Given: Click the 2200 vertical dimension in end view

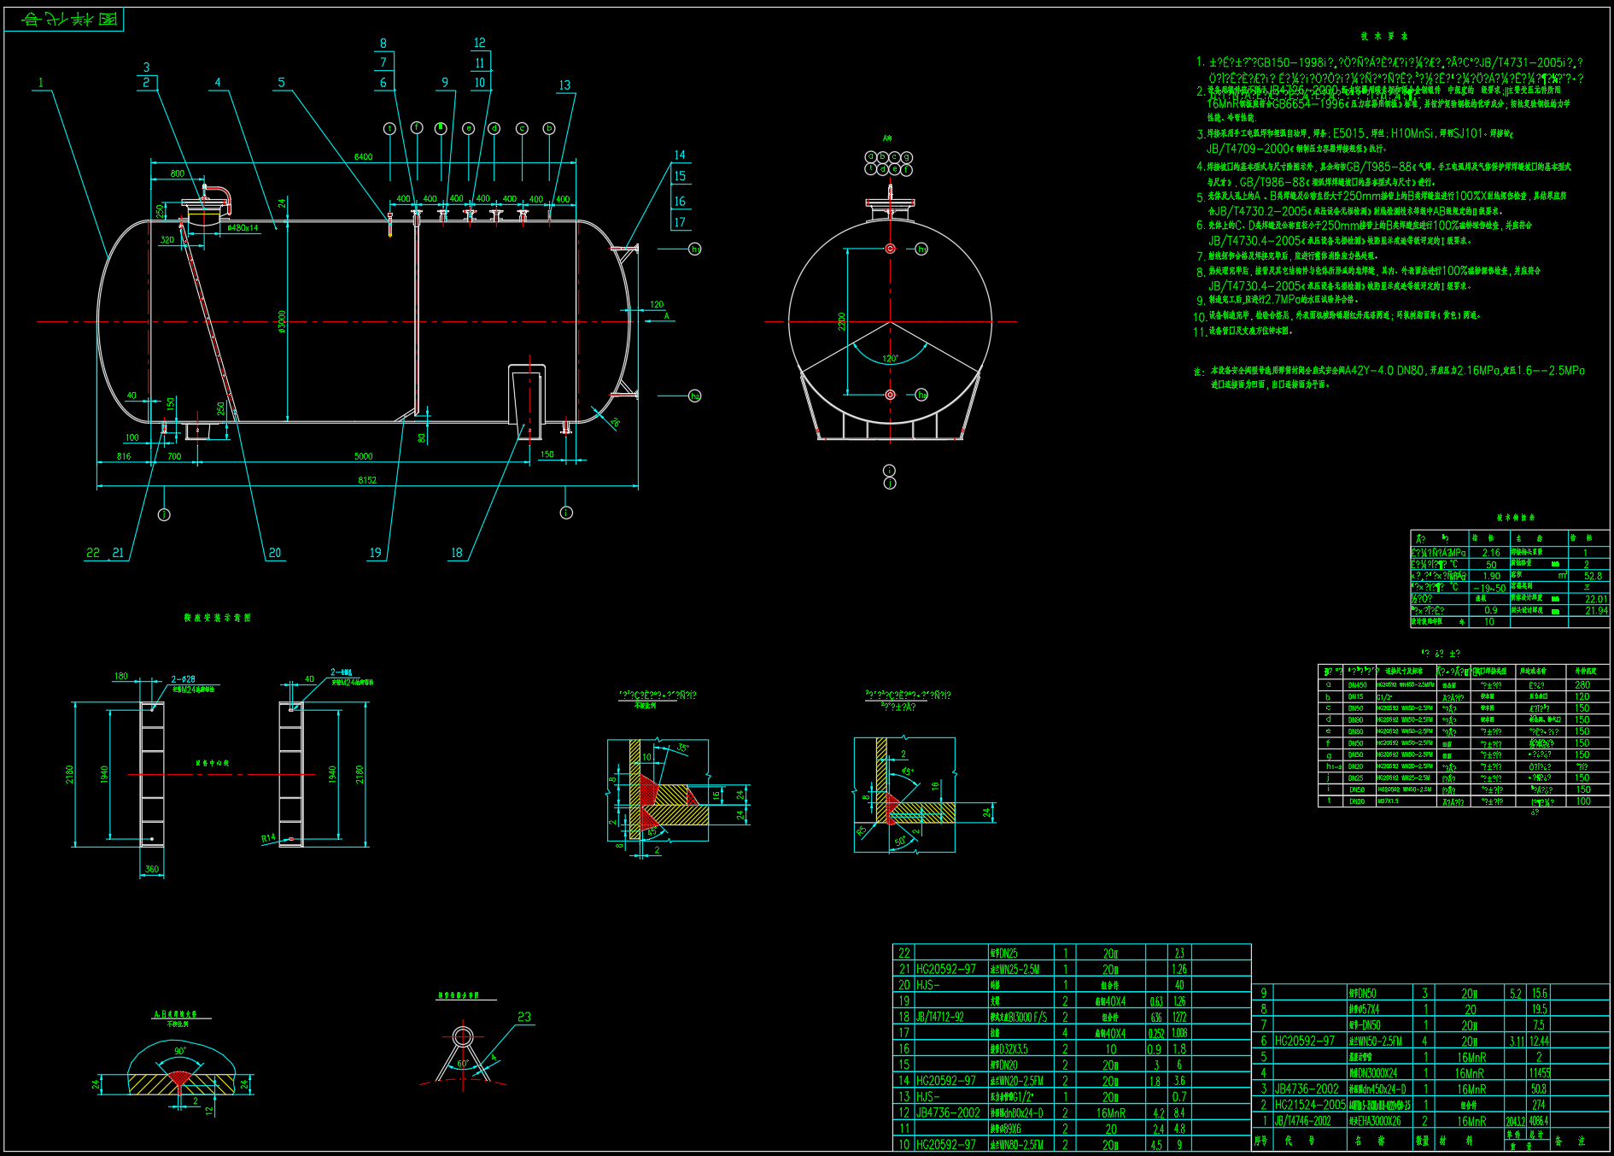Looking at the screenshot, I should pos(841,321).
